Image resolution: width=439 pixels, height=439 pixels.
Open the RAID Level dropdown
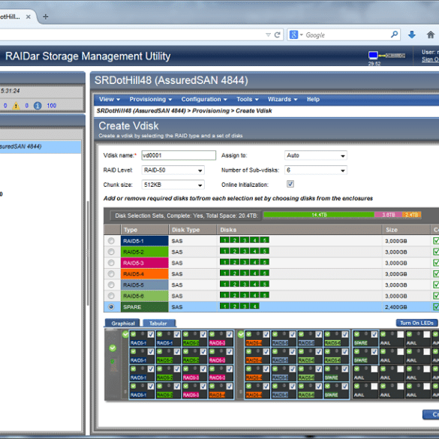click(173, 170)
